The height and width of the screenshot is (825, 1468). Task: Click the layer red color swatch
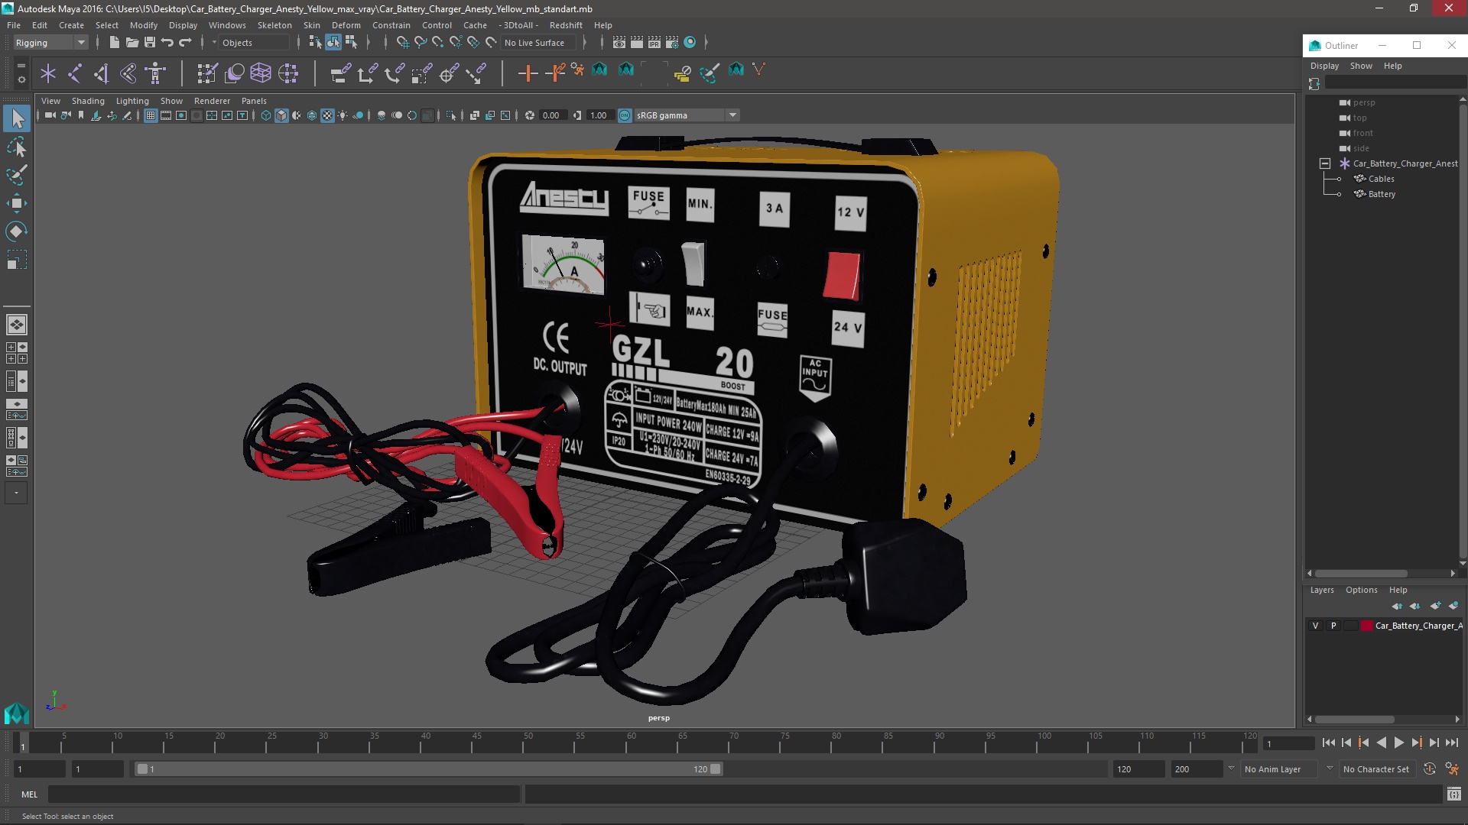point(1366,626)
